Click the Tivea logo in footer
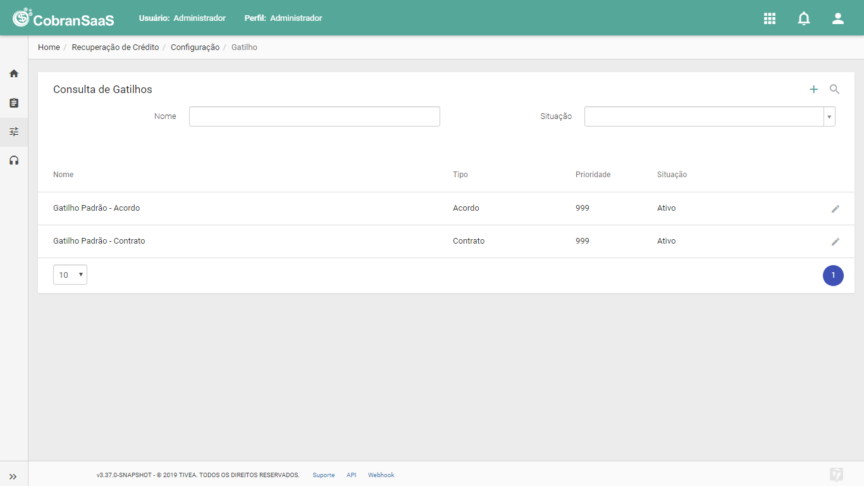Viewport: 864px width, 486px height. [837, 475]
